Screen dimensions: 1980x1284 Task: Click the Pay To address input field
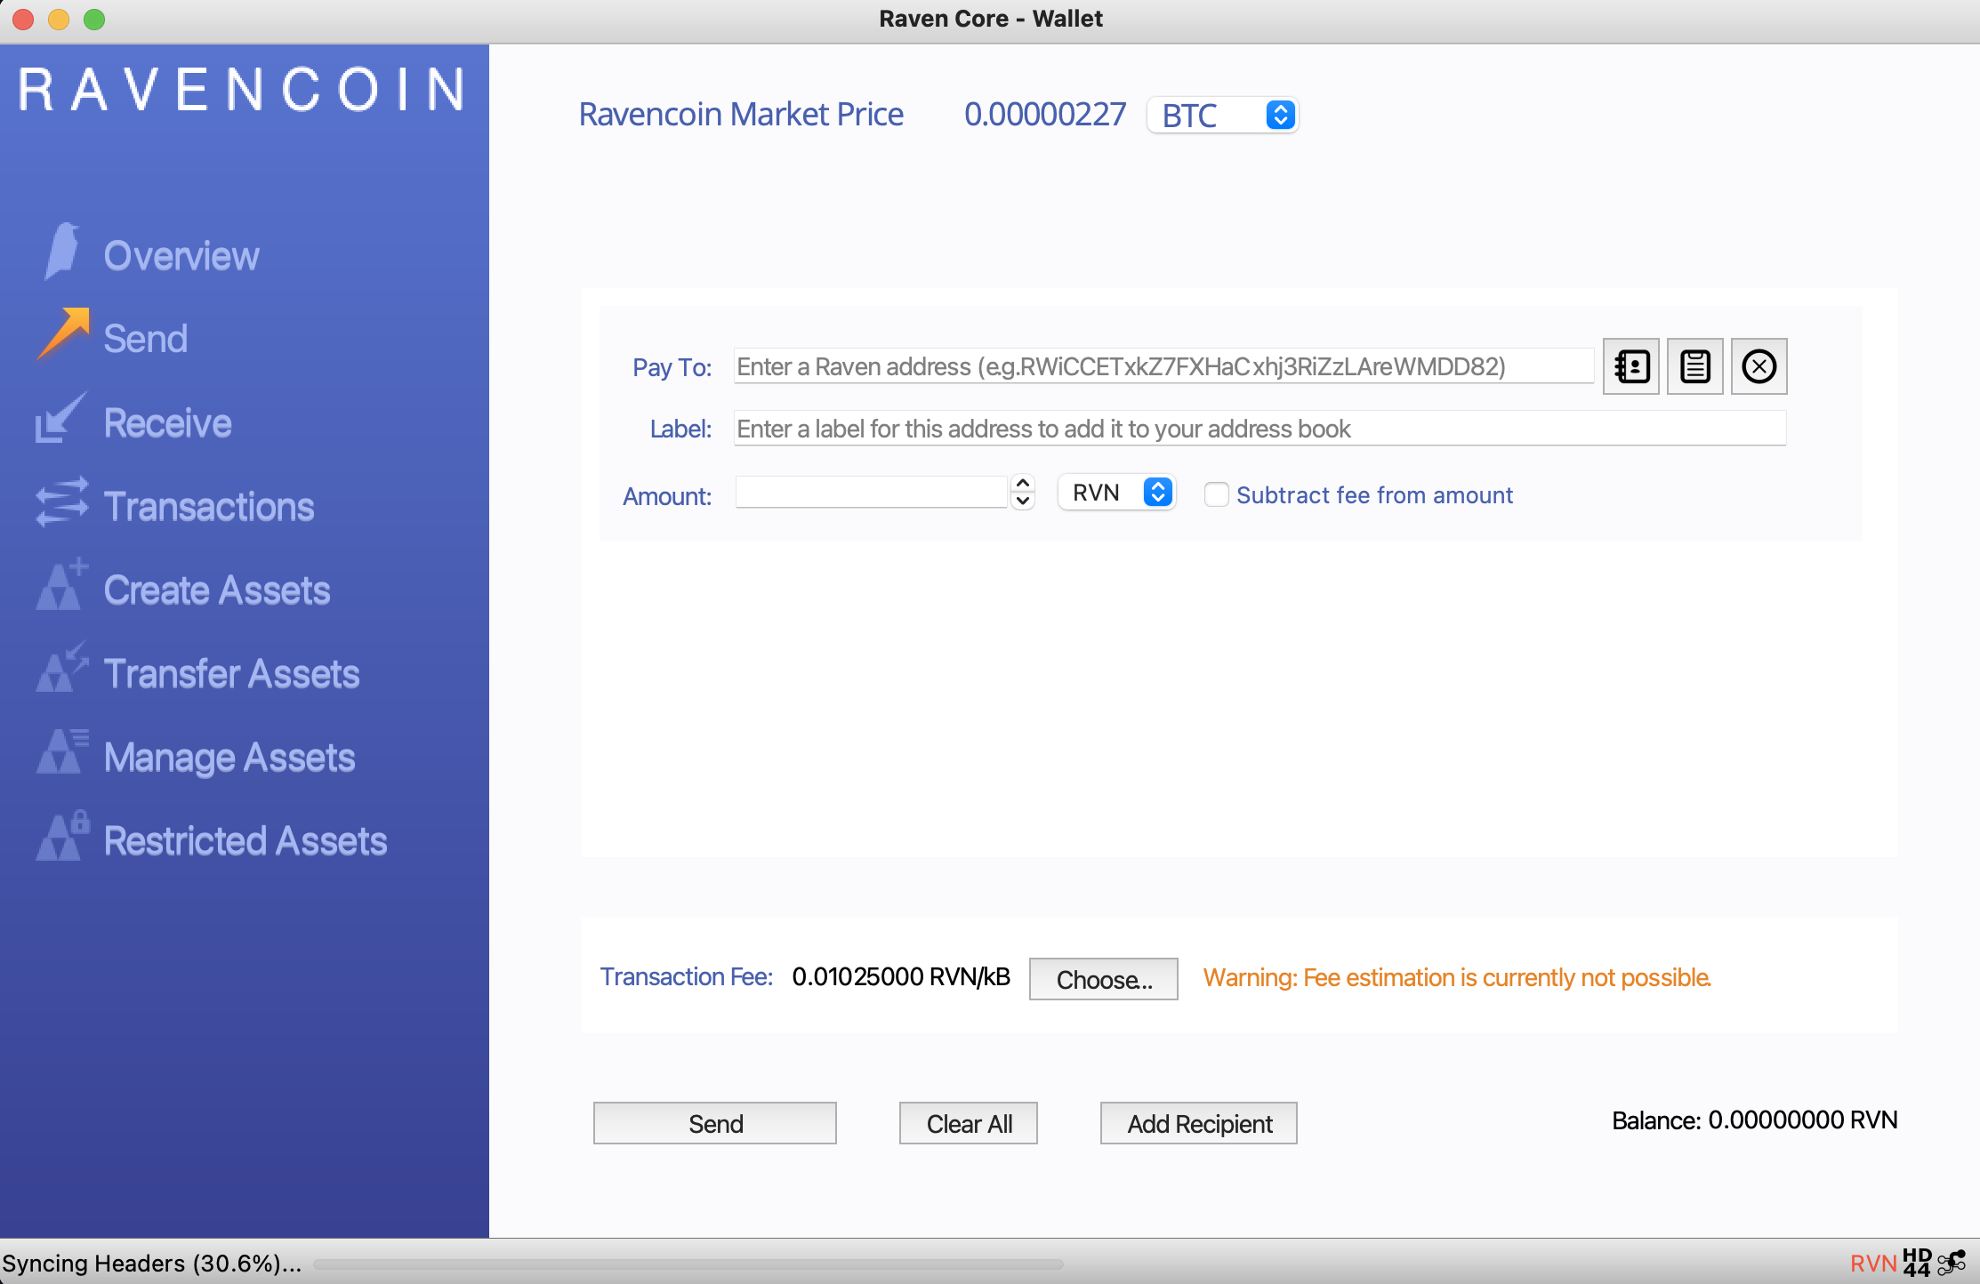tap(1162, 366)
